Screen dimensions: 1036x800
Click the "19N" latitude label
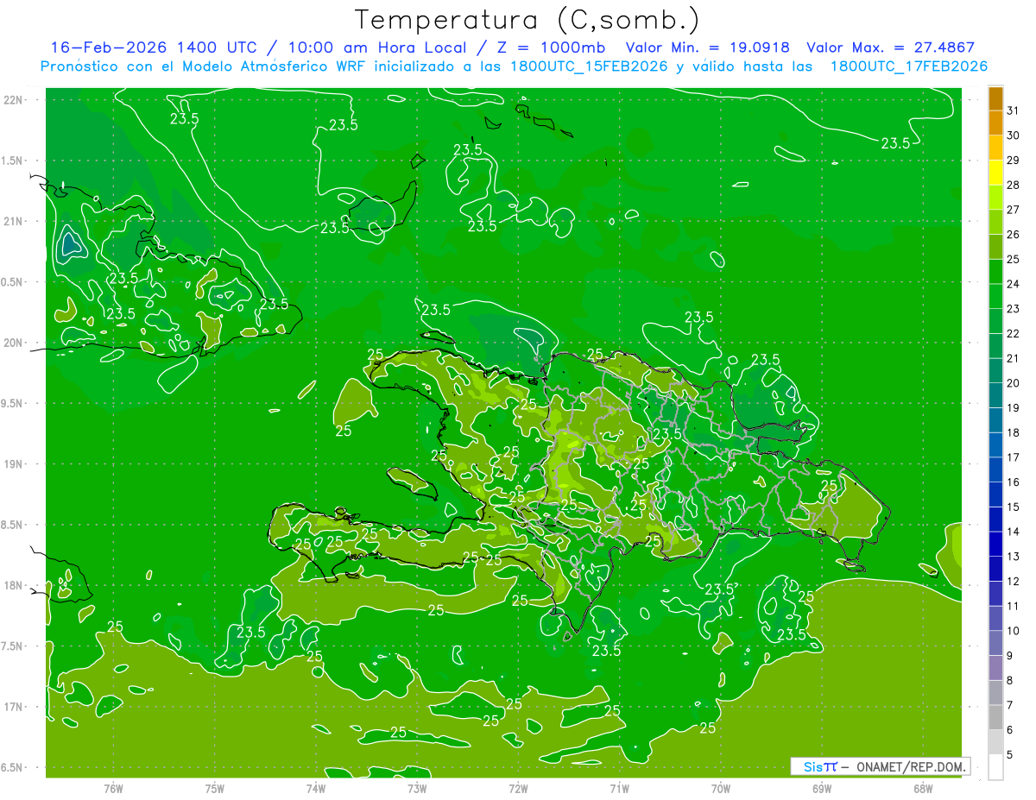tap(13, 464)
